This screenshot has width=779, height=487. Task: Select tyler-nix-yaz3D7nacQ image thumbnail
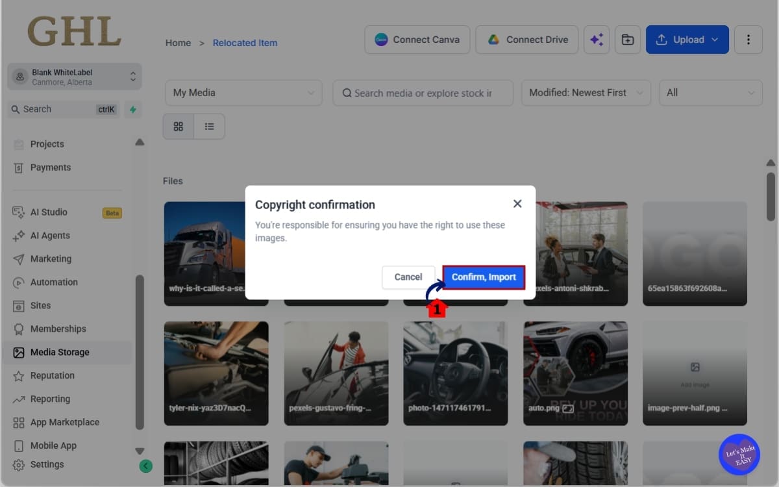(216, 373)
